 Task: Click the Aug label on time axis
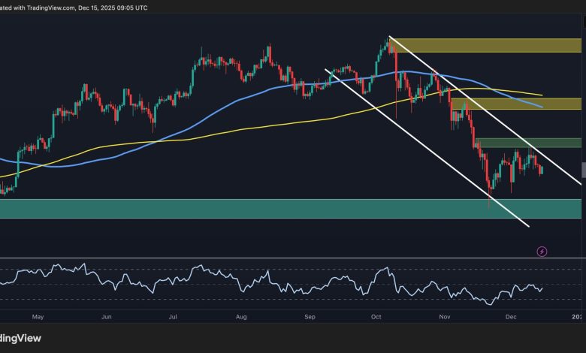click(x=243, y=317)
